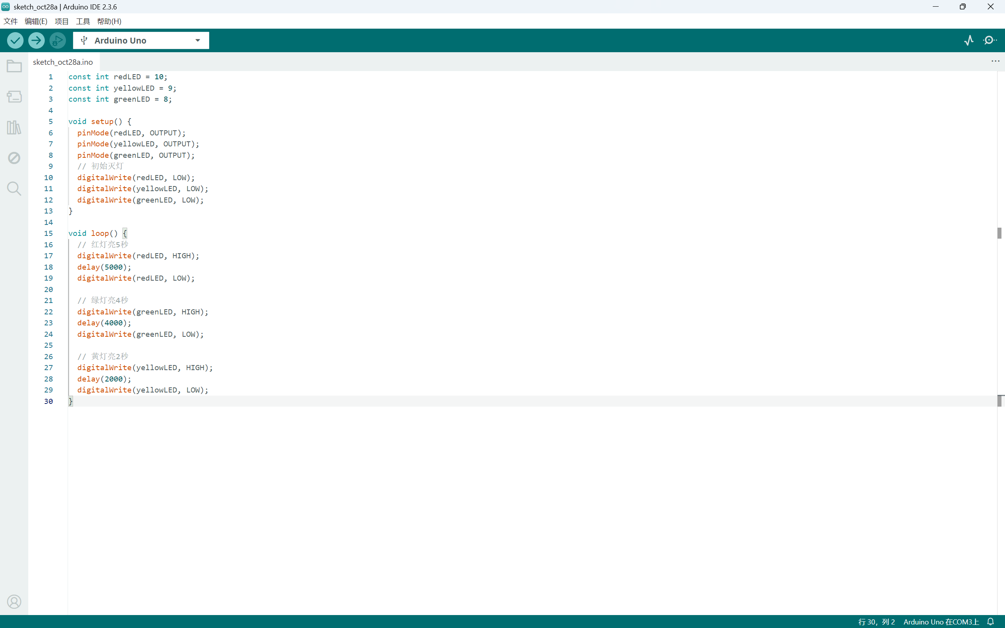Click Arduino Uno 在COM3上 status text
The width and height of the screenshot is (1005, 628).
(941, 622)
